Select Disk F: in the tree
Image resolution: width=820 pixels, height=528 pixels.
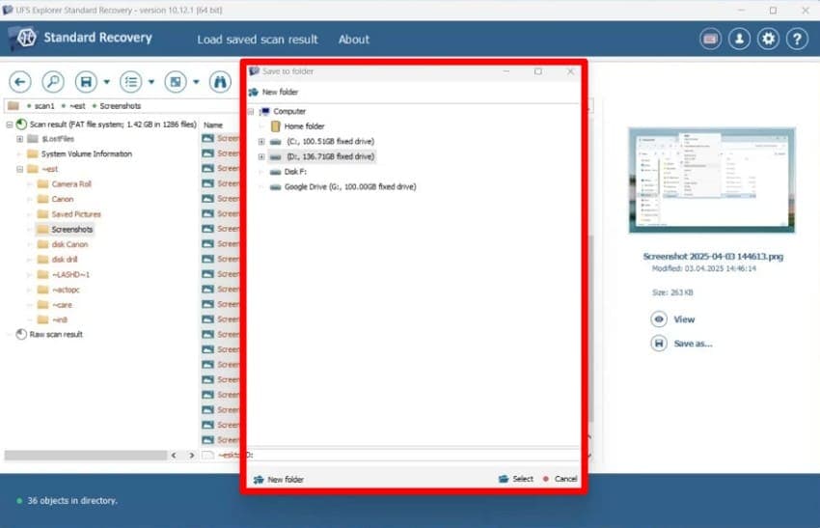tap(295, 172)
